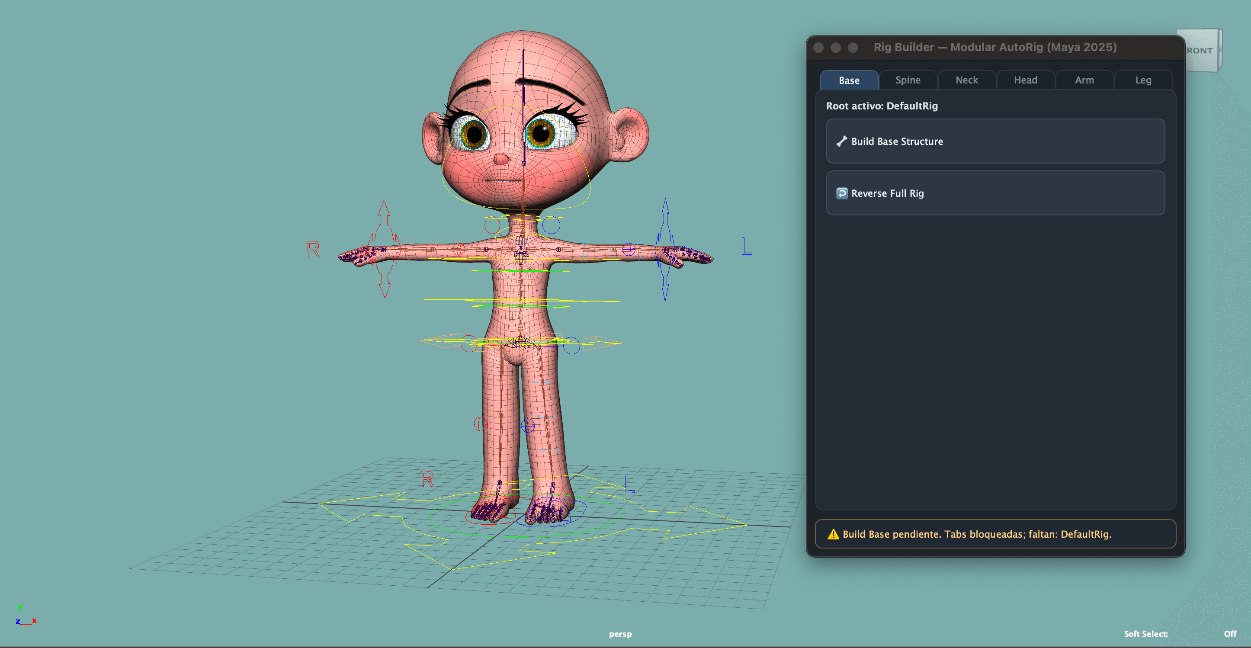Image resolution: width=1251 pixels, height=648 pixels.
Task: Open the Leg tab
Action: 1143,80
